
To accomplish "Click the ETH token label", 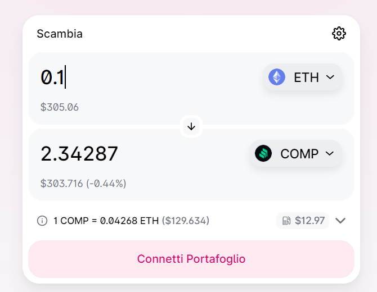I will coord(306,77).
